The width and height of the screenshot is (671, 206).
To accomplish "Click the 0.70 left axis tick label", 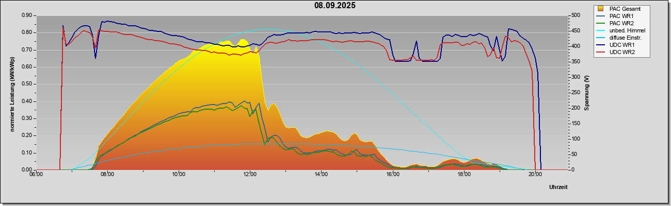I will 27,50.
